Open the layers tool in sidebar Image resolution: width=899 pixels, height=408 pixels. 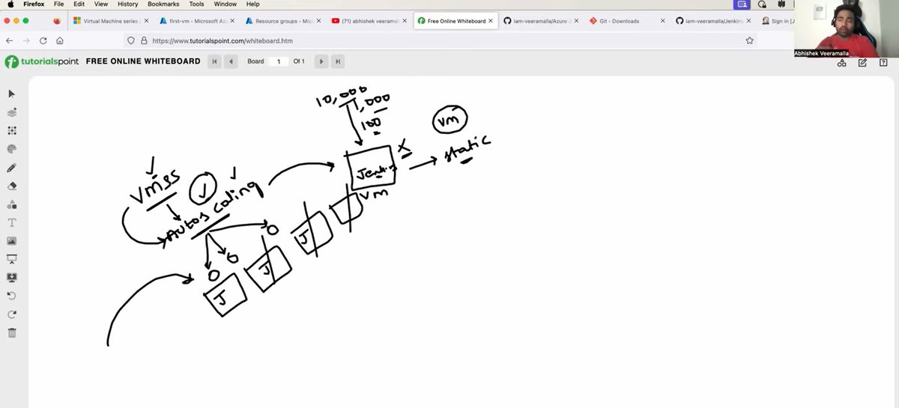pos(12,112)
